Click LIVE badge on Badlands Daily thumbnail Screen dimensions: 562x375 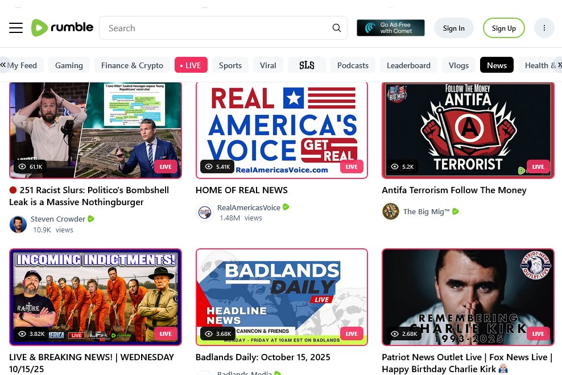point(352,334)
